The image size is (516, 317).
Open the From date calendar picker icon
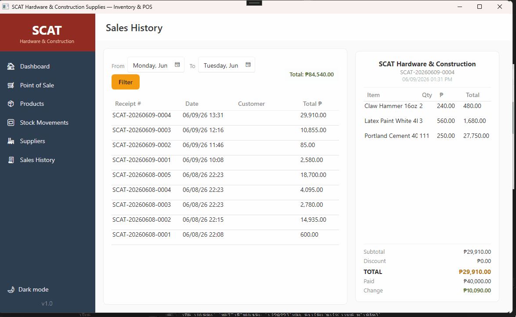click(x=177, y=65)
